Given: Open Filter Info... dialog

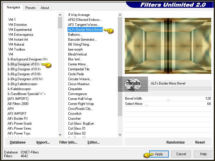Looking at the screenshot, I should point(68,142).
